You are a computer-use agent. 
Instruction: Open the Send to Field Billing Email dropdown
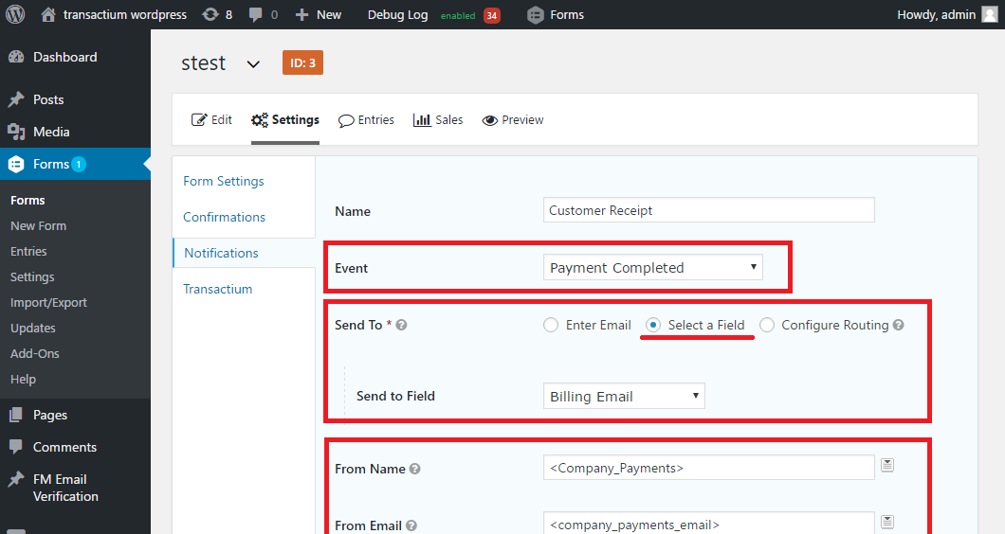[624, 396]
